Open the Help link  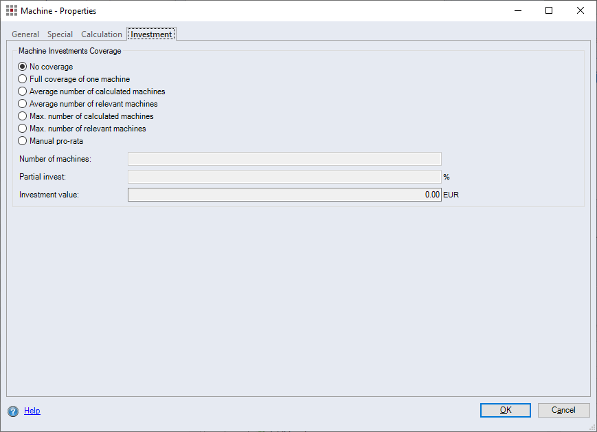(32, 411)
